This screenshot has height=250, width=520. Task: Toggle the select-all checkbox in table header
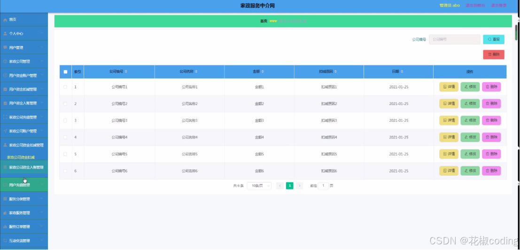pos(65,71)
